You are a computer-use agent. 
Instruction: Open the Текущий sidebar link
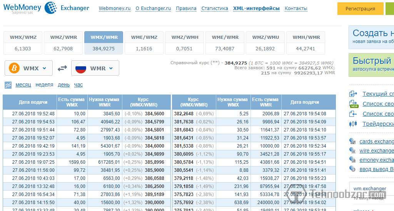tap(378, 94)
